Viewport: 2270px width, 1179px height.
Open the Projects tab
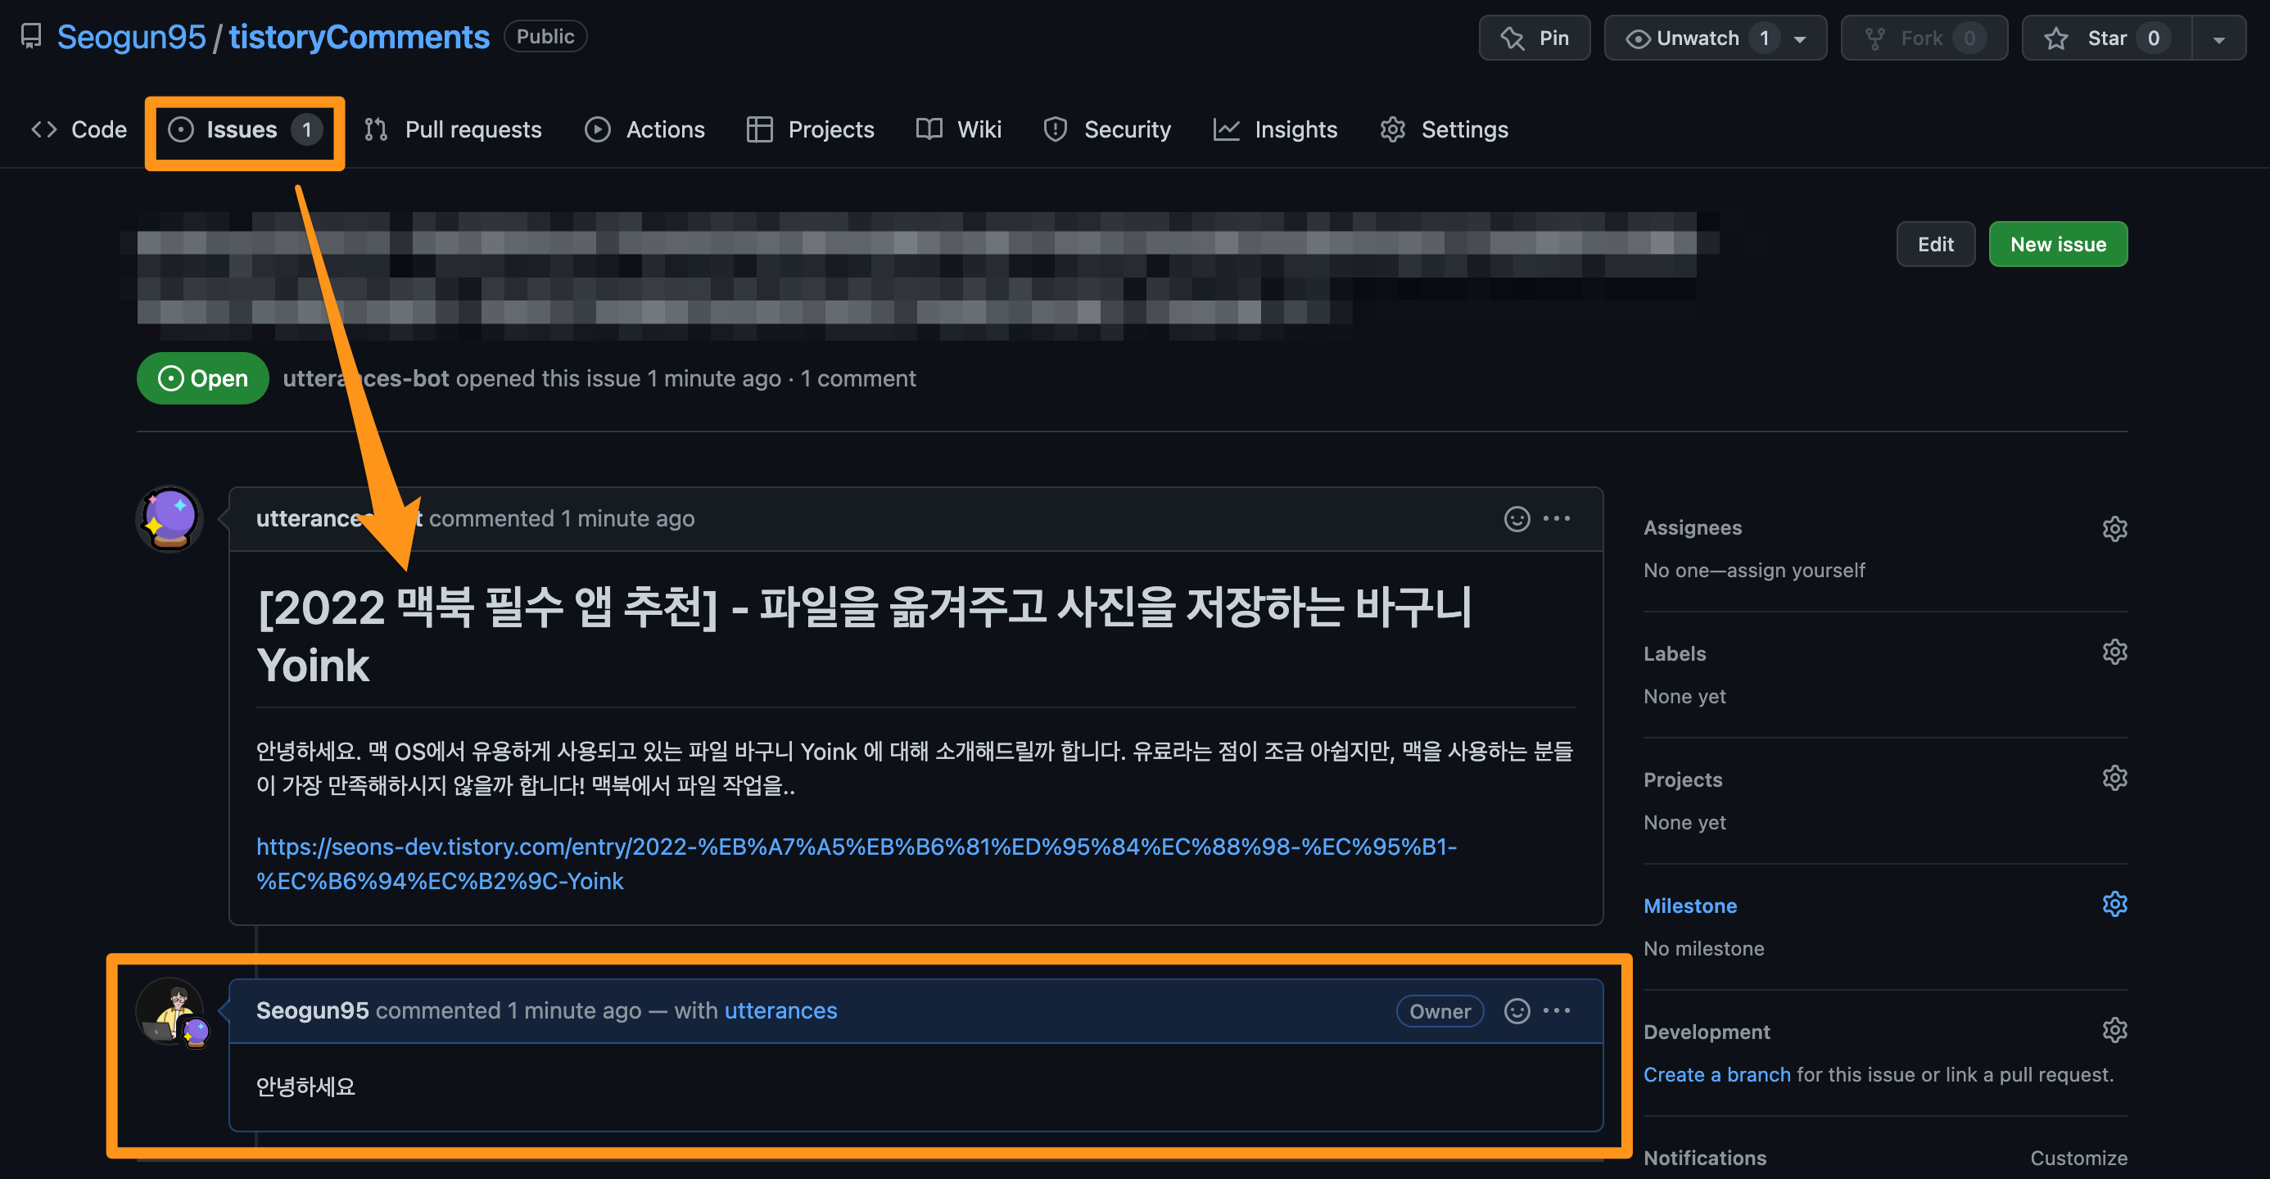click(x=811, y=129)
